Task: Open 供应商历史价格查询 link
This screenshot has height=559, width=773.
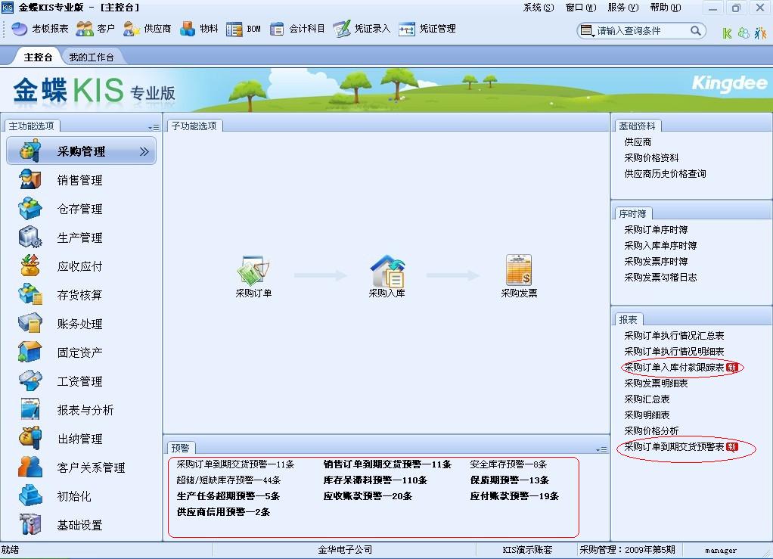Action: [x=665, y=173]
